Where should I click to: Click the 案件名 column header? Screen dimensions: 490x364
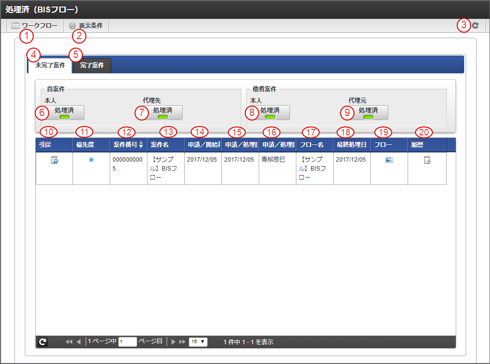pyautogui.click(x=166, y=145)
